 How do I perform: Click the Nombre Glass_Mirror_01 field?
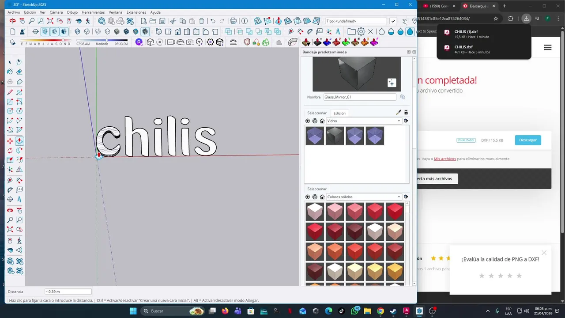tap(360, 97)
